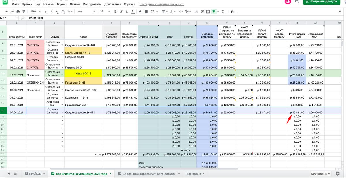The image size is (346, 178).
Task: Increase decimal places
Action: coord(63,12)
